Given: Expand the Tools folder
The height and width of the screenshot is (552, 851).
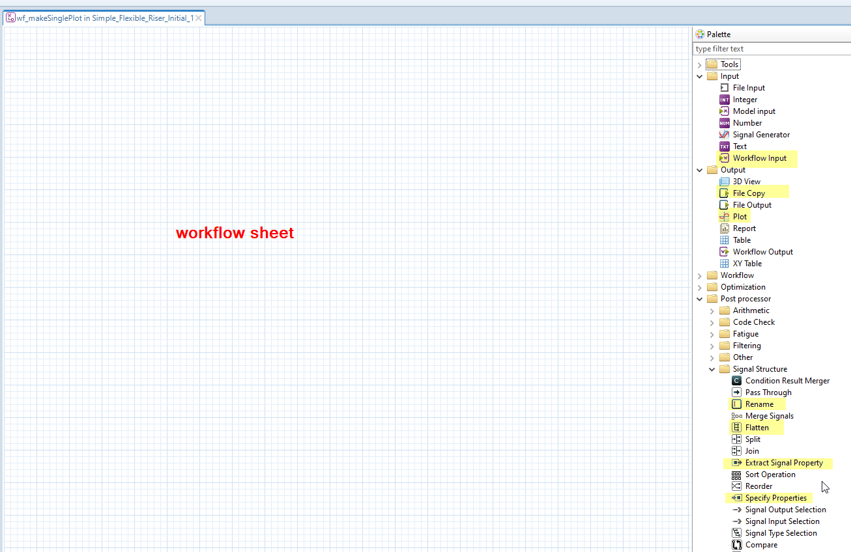Looking at the screenshot, I should pyautogui.click(x=700, y=64).
